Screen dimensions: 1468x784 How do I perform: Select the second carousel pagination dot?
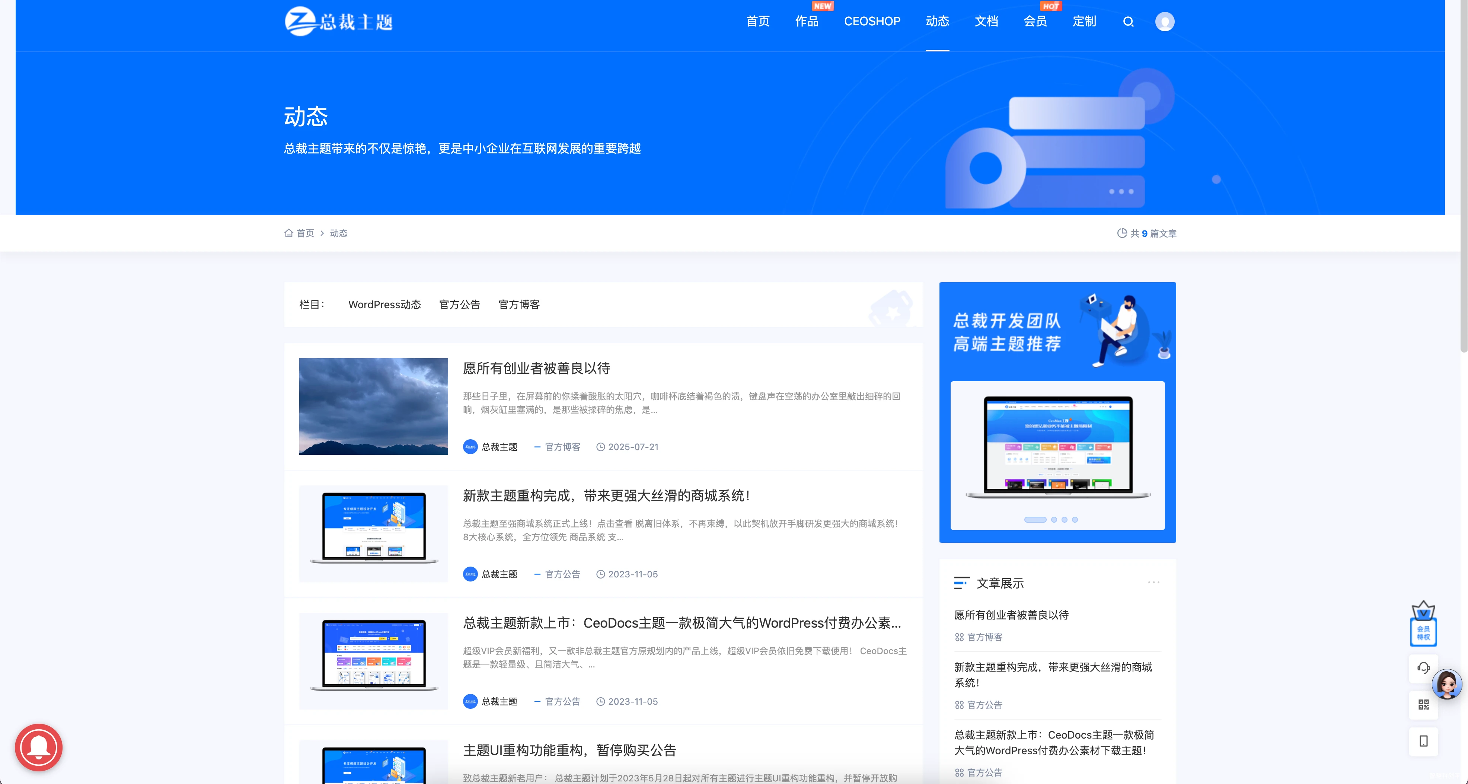point(1054,520)
